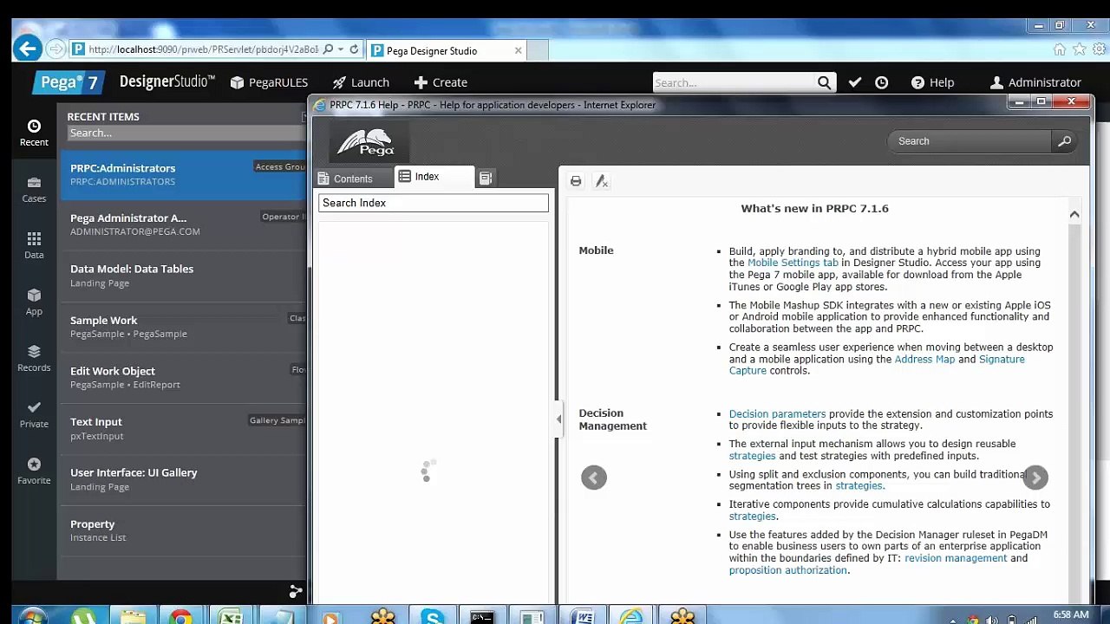Click the help window Search field
The height and width of the screenshot is (624, 1110).
pyautogui.click(x=970, y=141)
